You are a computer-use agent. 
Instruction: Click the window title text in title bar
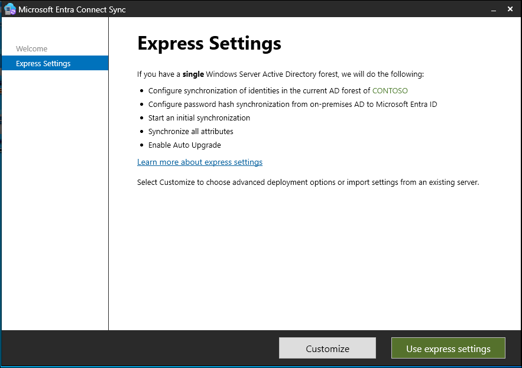[x=72, y=9]
